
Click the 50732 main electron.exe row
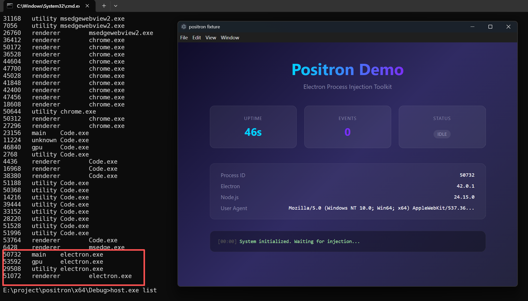(53, 255)
